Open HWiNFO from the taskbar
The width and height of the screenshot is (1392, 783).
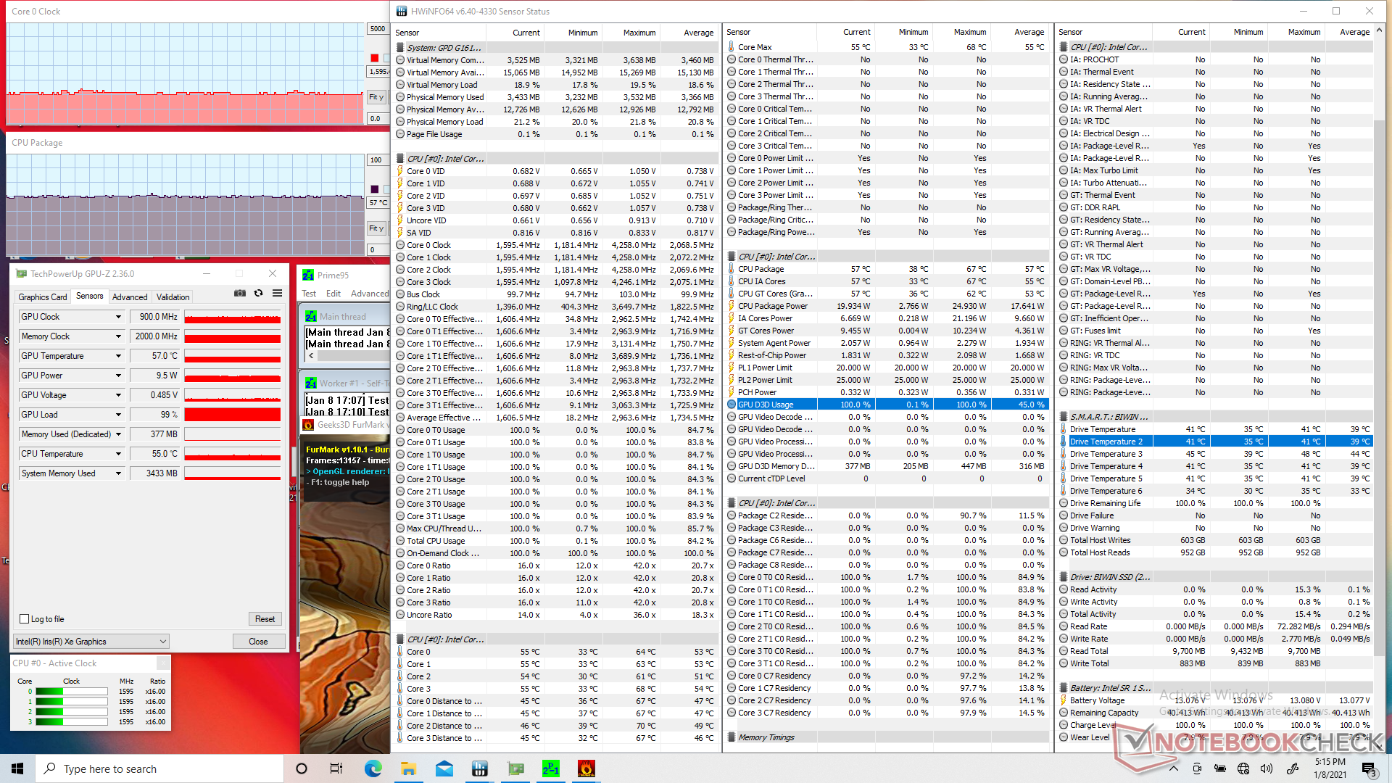[x=479, y=768]
